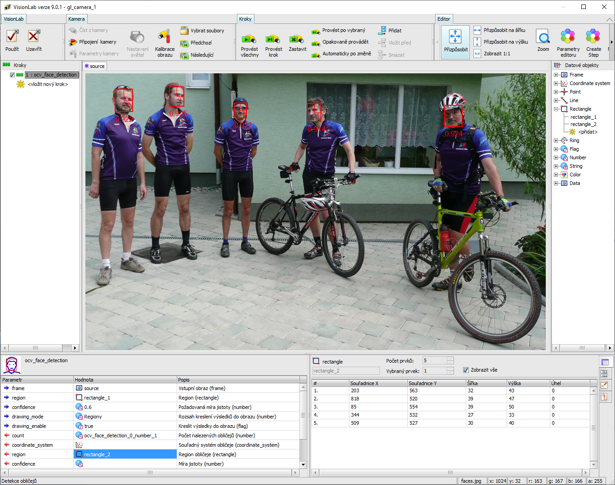Run all steps with Provést všechny
This screenshot has height=485, width=615.
(249, 39)
